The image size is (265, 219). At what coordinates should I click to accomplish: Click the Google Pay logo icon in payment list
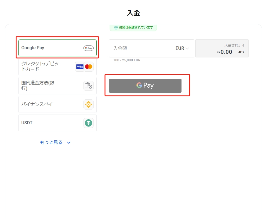[89, 48]
